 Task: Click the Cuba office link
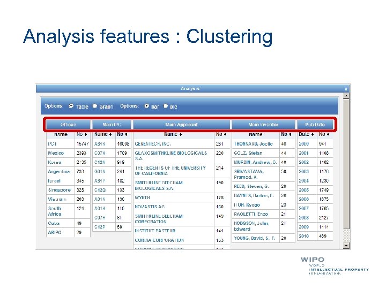(54, 223)
